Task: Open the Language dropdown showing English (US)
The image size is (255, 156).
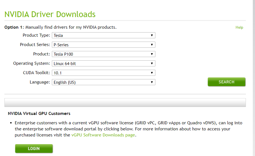Action: 103,82
